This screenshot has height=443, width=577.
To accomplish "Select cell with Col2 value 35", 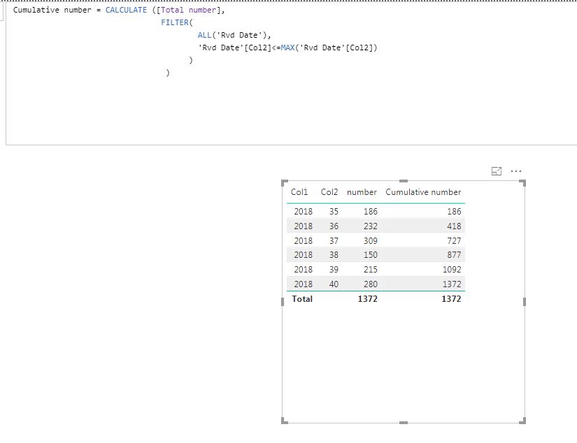I will [x=334, y=212].
